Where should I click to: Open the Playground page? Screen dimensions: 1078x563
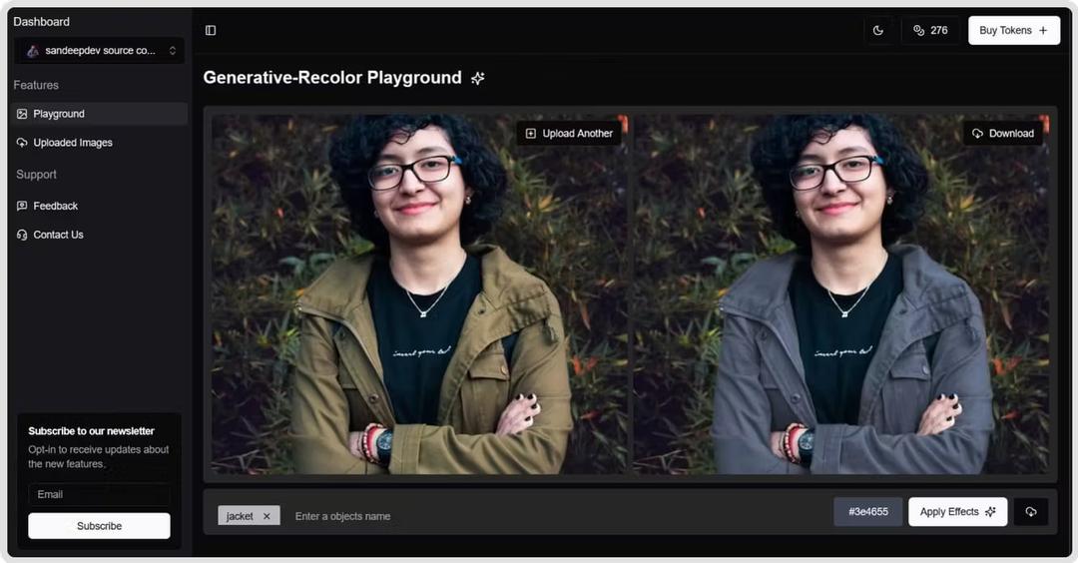point(98,114)
